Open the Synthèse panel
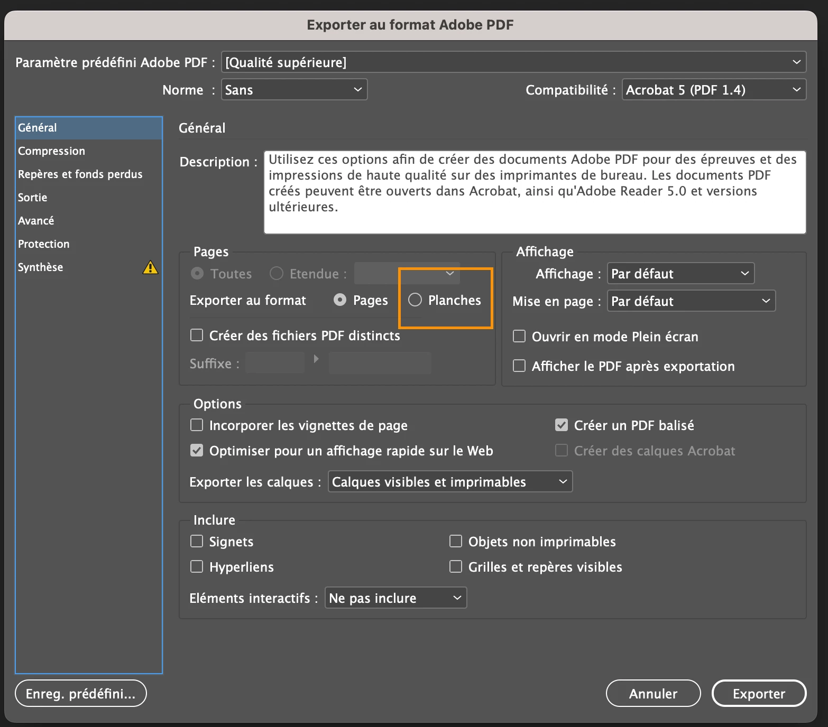Image resolution: width=828 pixels, height=727 pixels. click(x=89, y=267)
